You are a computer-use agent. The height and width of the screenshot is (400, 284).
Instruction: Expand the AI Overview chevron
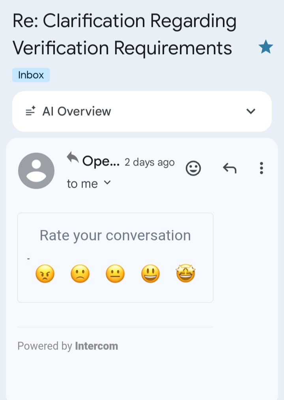tap(251, 111)
